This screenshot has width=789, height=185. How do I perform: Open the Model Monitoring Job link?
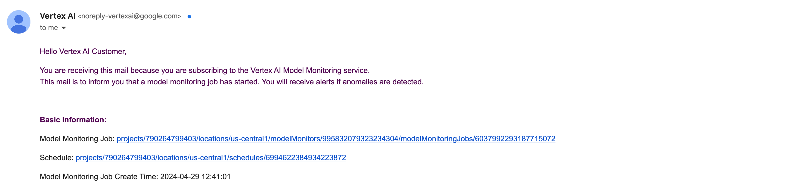pyautogui.click(x=336, y=139)
